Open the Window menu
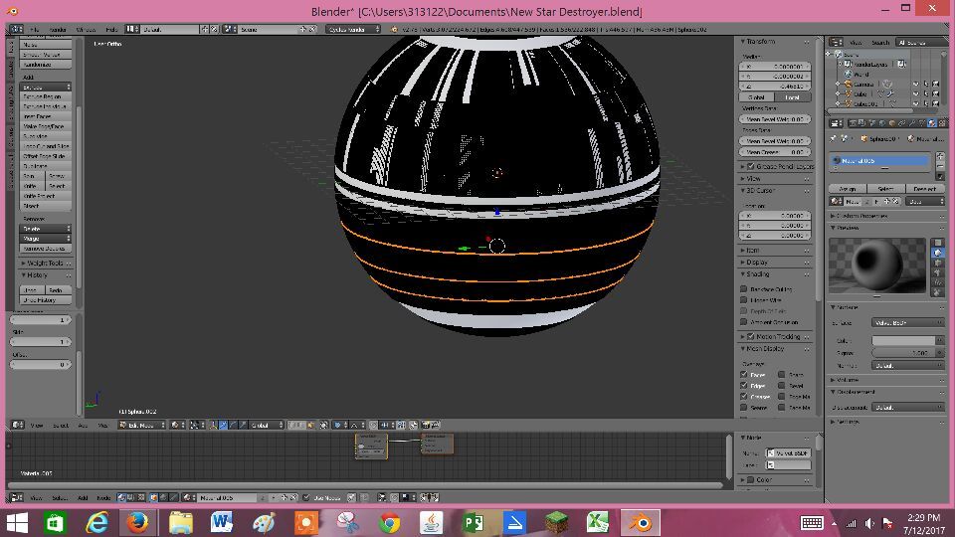This screenshot has width=955, height=537. click(86, 29)
